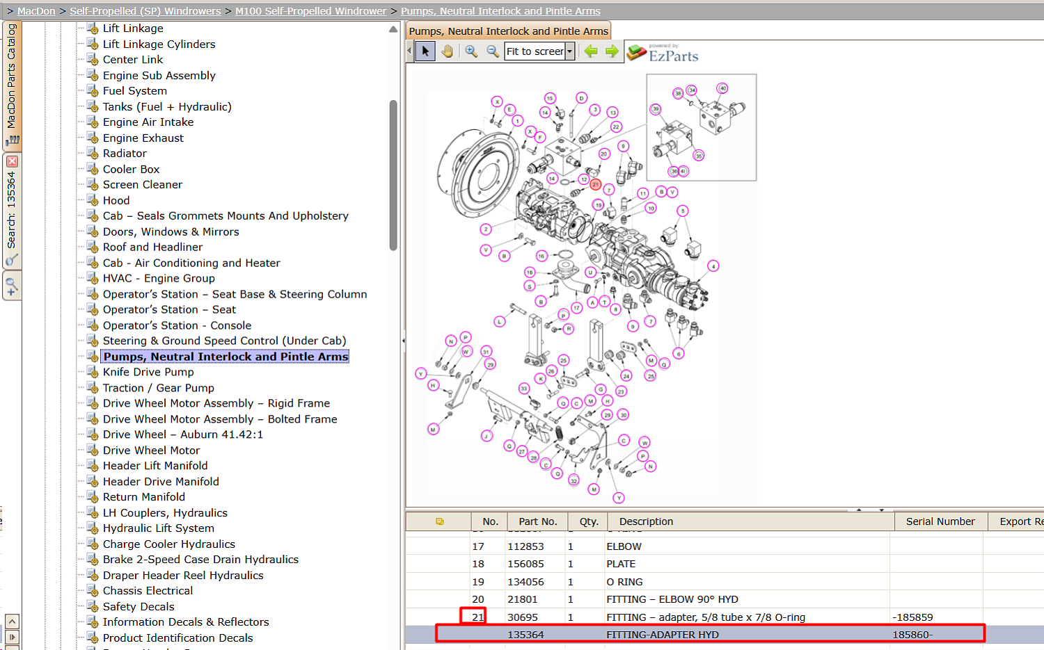Open the Fit to screen zoom dropdown
The width and height of the screenshot is (1044, 650).
point(570,51)
